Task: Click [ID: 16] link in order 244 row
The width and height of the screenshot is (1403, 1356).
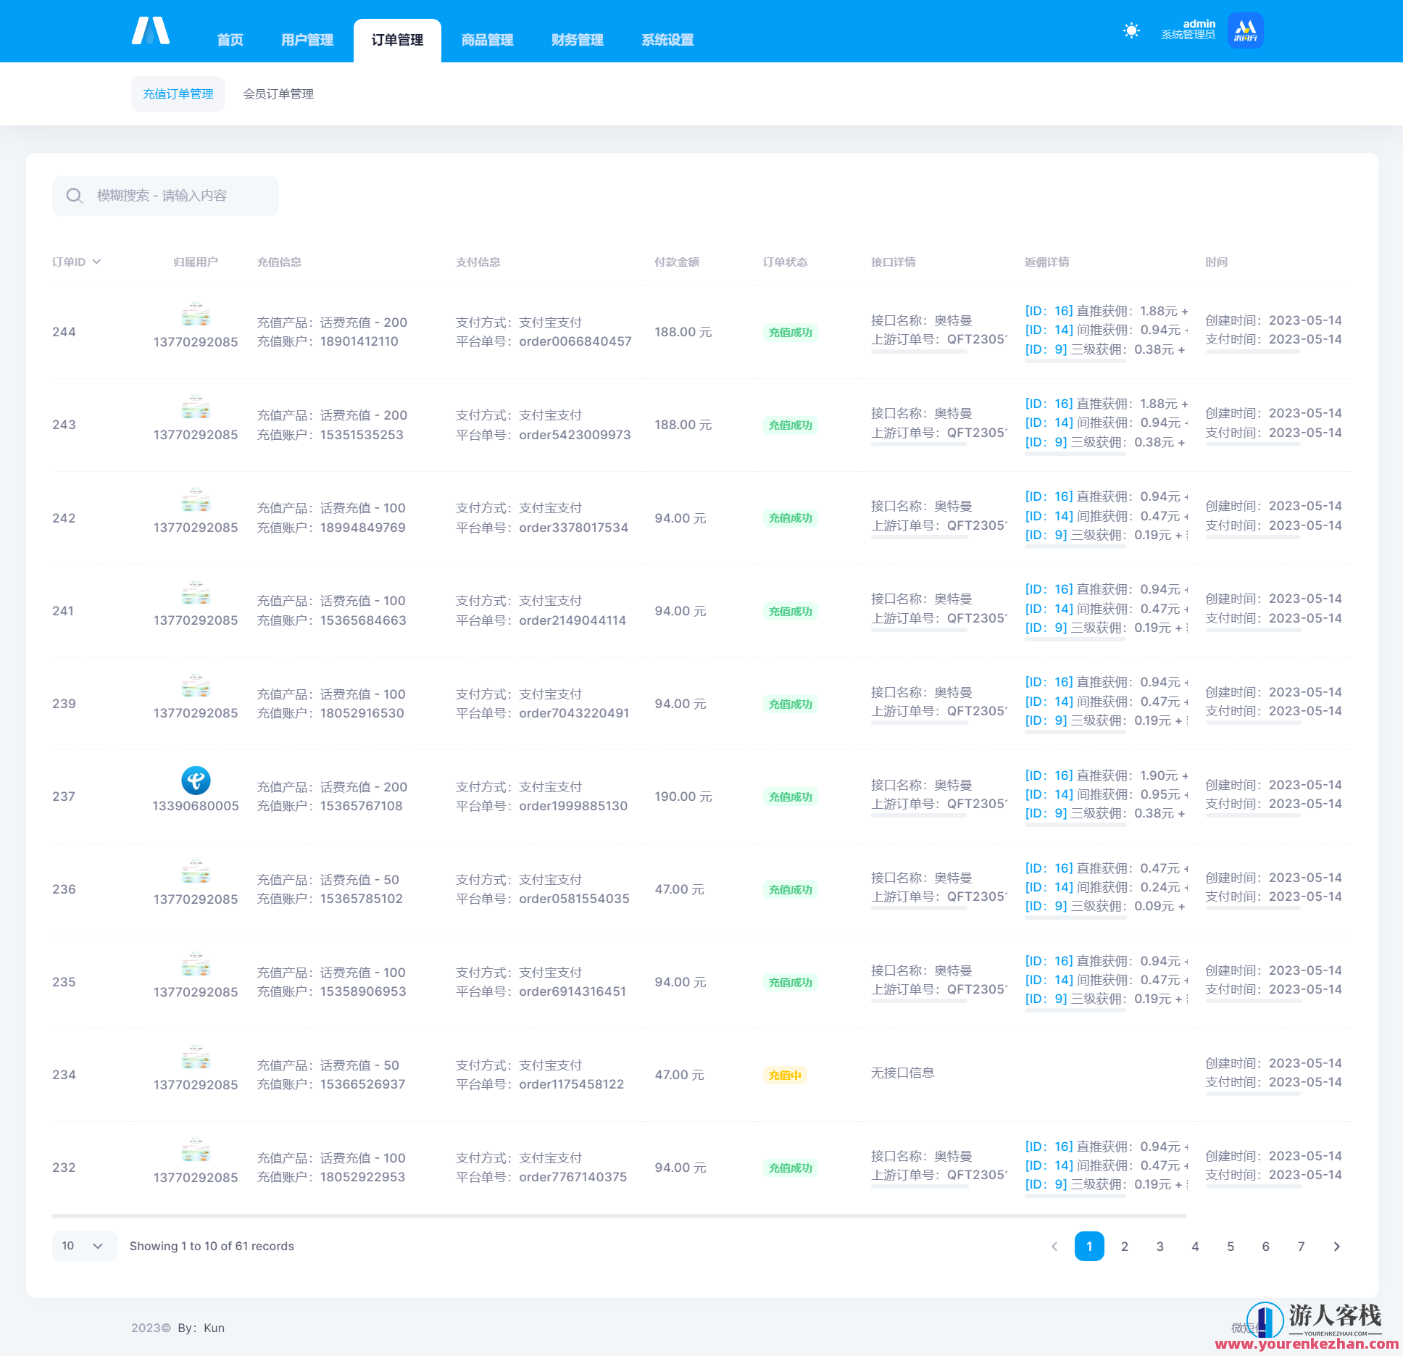Action: [1049, 311]
